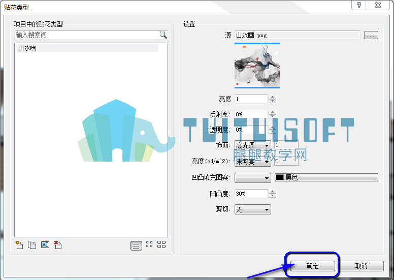Click the landscape painting thumbnail preview
Image resolution: width=394 pixels, height=280 pixels.
[257, 66]
